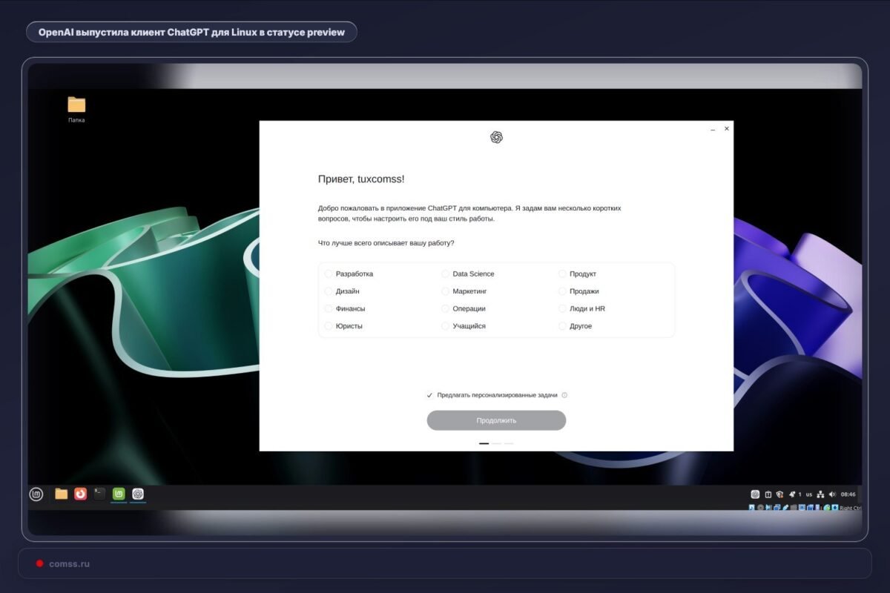Click the 08:46 clock in taskbar
The image size is (890, 593).
pyautogui.click(x=848, y=494)
